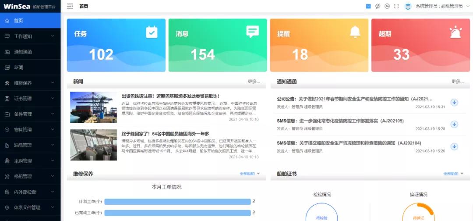Open 证书管理 in the sidebar
Image resolution: width=473 pixels, height=221 pixels.
click(30, 99)
